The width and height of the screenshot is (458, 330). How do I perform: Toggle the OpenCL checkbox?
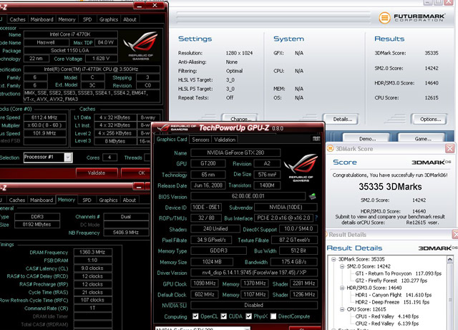(x=195, y=316)
